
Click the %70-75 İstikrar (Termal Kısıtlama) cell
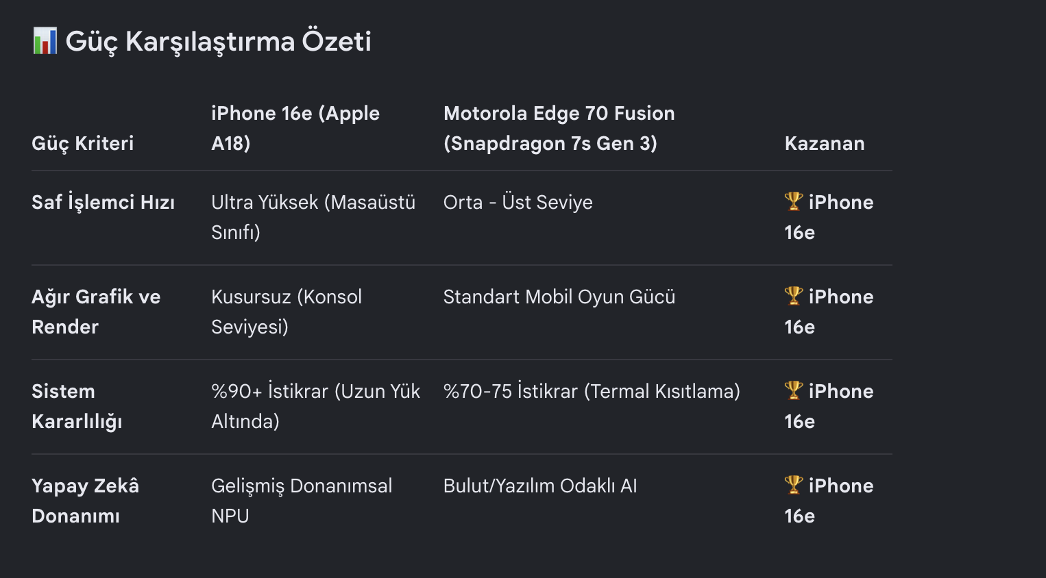click(592, 391)
